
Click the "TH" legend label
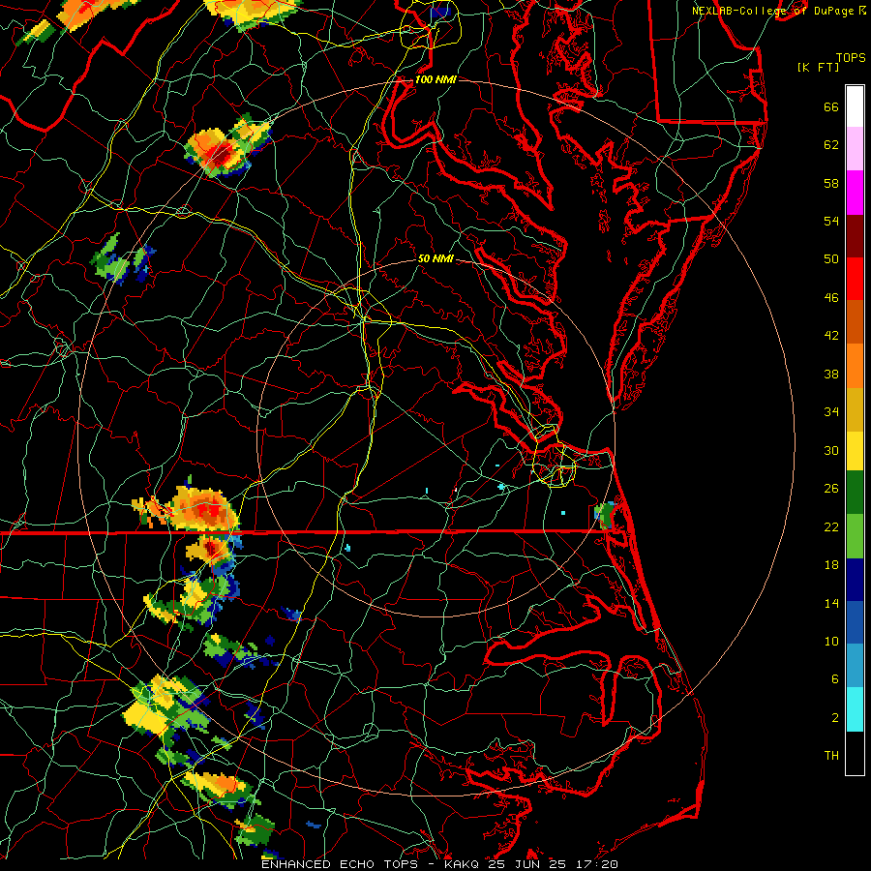[831, 756]
